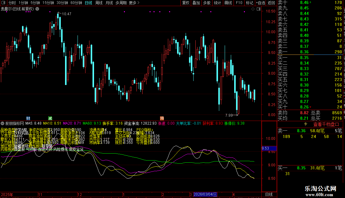Image resolution: width=345 pixels, height=198 pixels.
Task: Click the 复权 button
Action: [x=186, y=3]
